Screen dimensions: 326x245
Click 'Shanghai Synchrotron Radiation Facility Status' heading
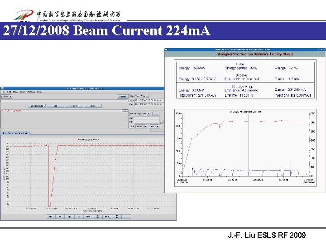pyautogui.click(x=254, y=54)
